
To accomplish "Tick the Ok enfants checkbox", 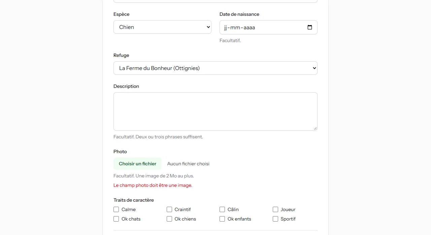I will click(x=222, y=219).
